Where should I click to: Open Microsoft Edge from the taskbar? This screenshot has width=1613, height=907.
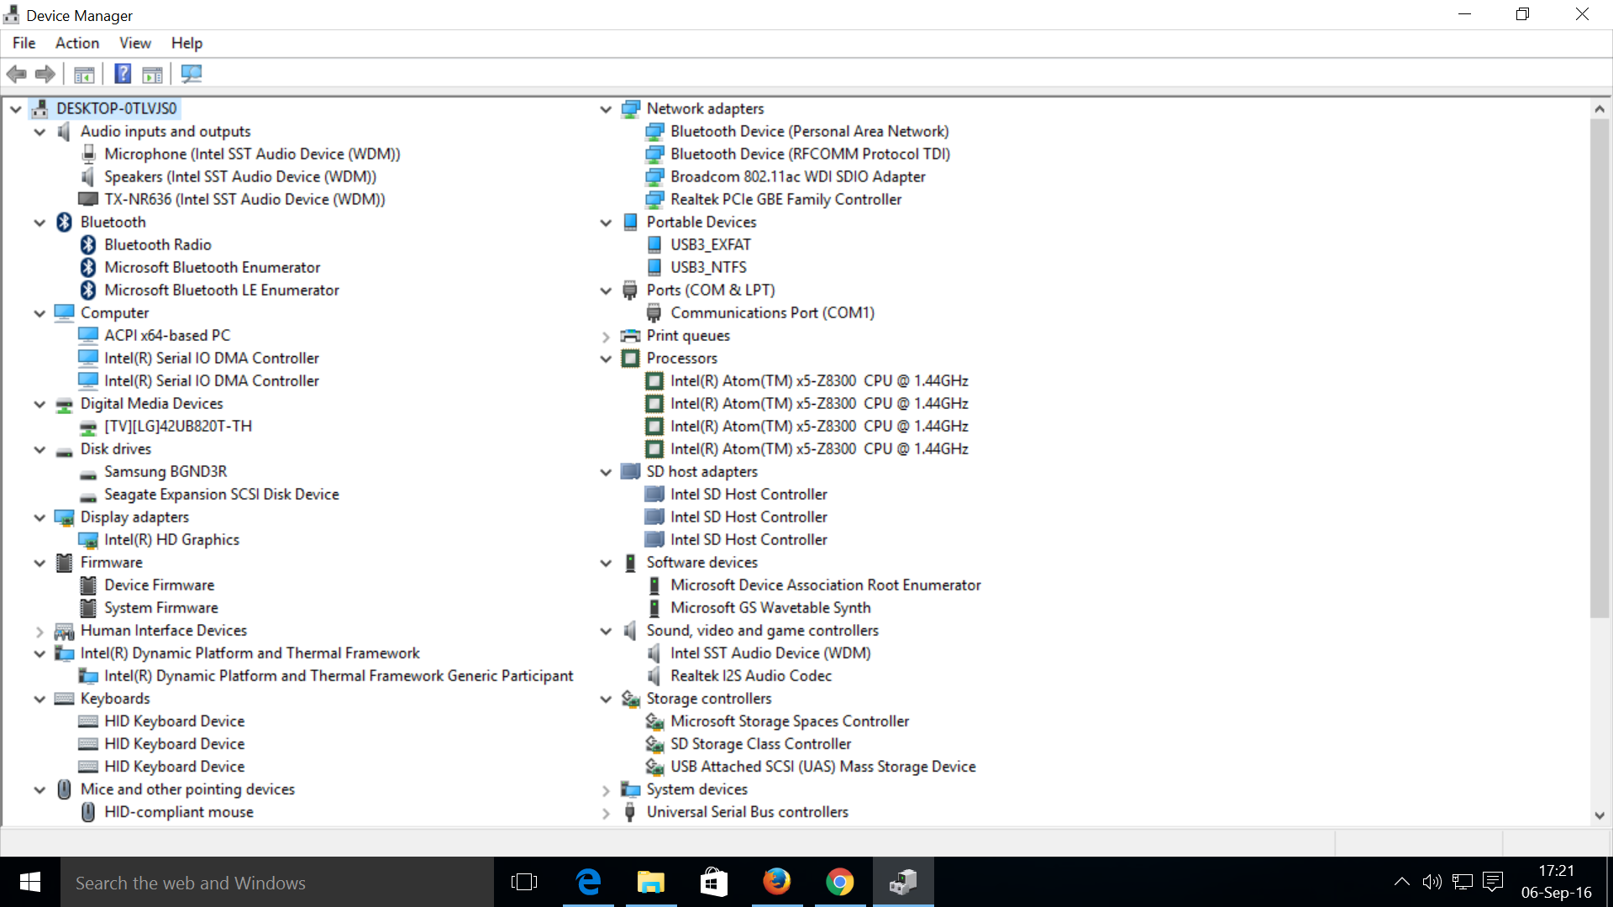tap(588, 882)
